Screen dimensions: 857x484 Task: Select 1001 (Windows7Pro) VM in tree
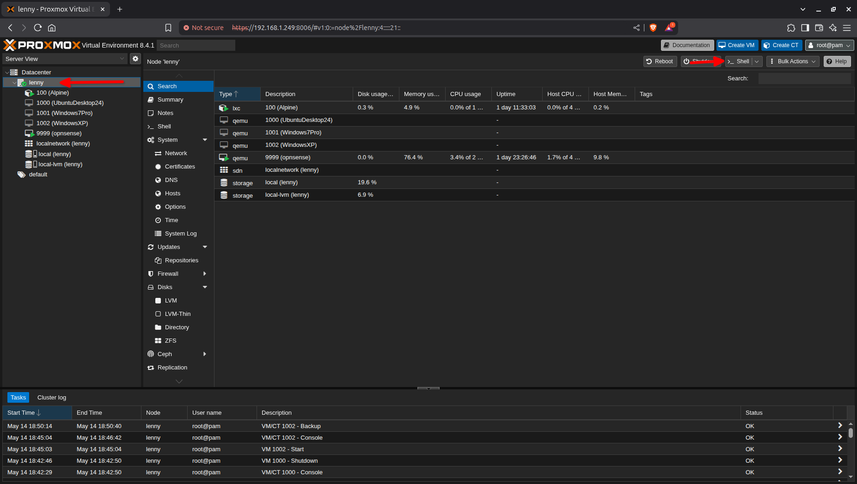pos(64,113)
